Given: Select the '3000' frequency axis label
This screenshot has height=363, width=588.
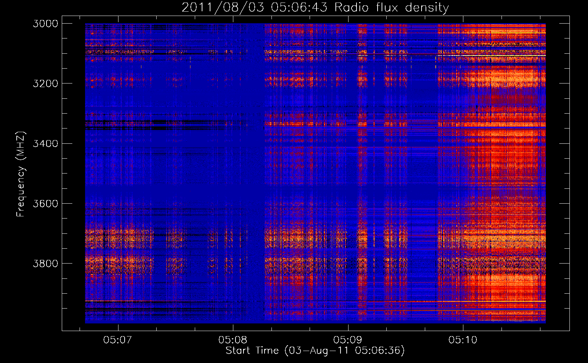Looking at the screenshot, I should tap(45, 24).
